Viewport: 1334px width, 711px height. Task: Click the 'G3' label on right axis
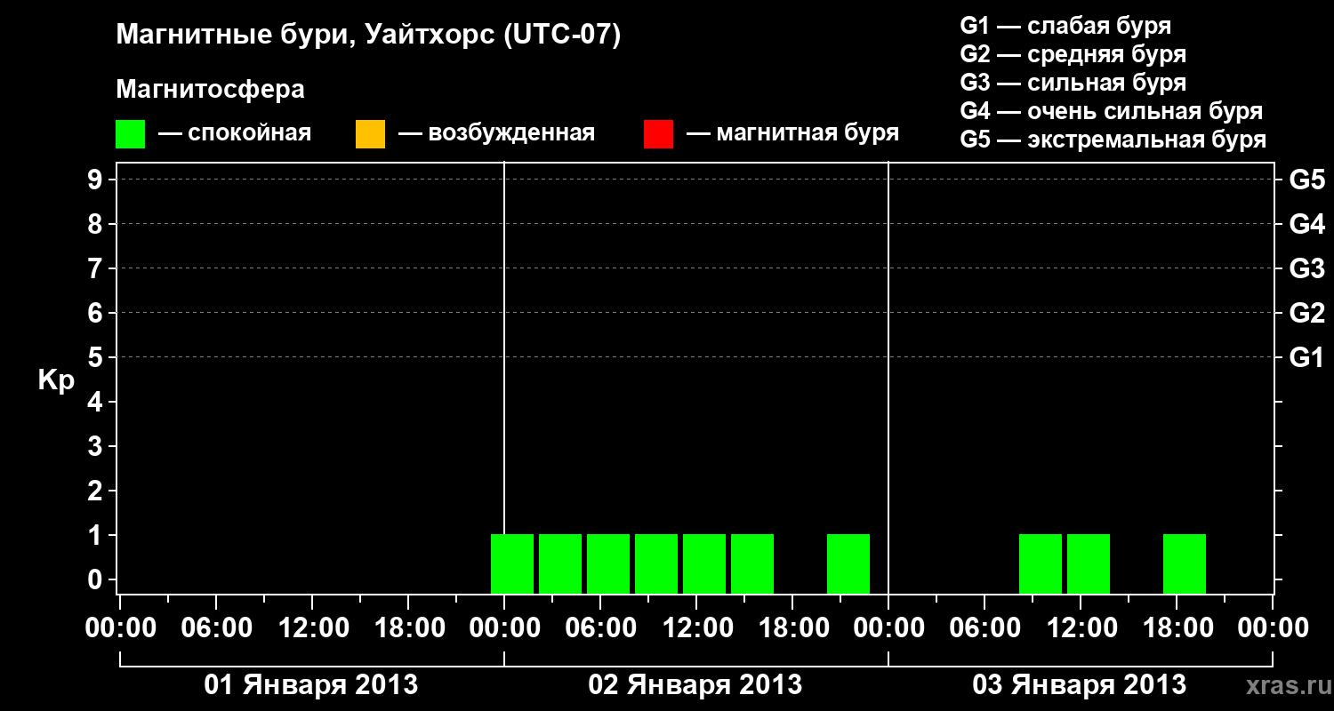(1307, 269)
